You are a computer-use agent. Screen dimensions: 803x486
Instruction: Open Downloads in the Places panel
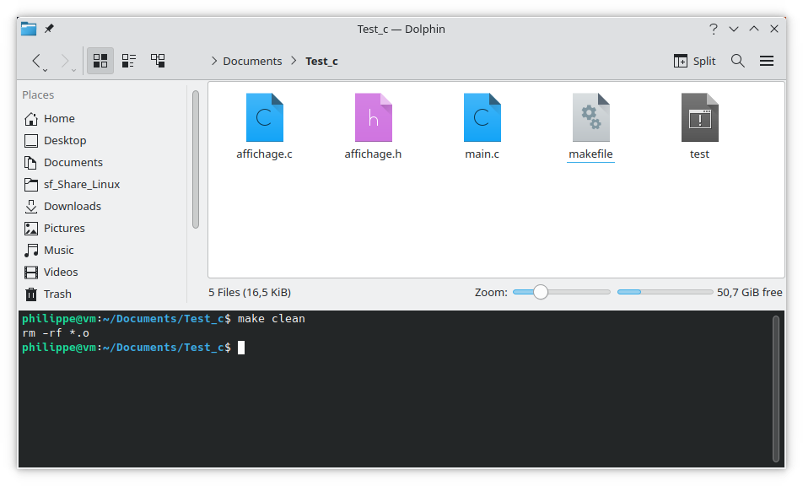(73, 206)
